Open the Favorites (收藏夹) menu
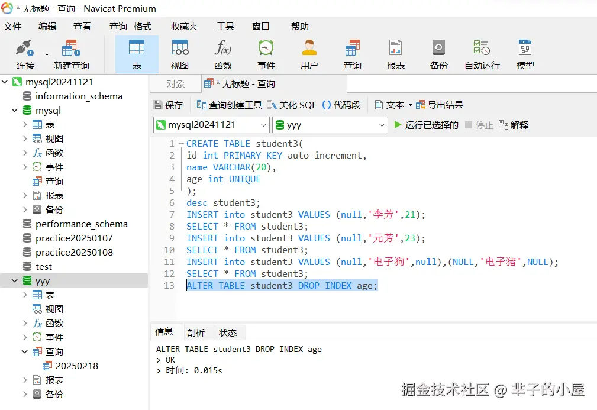This screenshot has width=597, height=410. 184,26
